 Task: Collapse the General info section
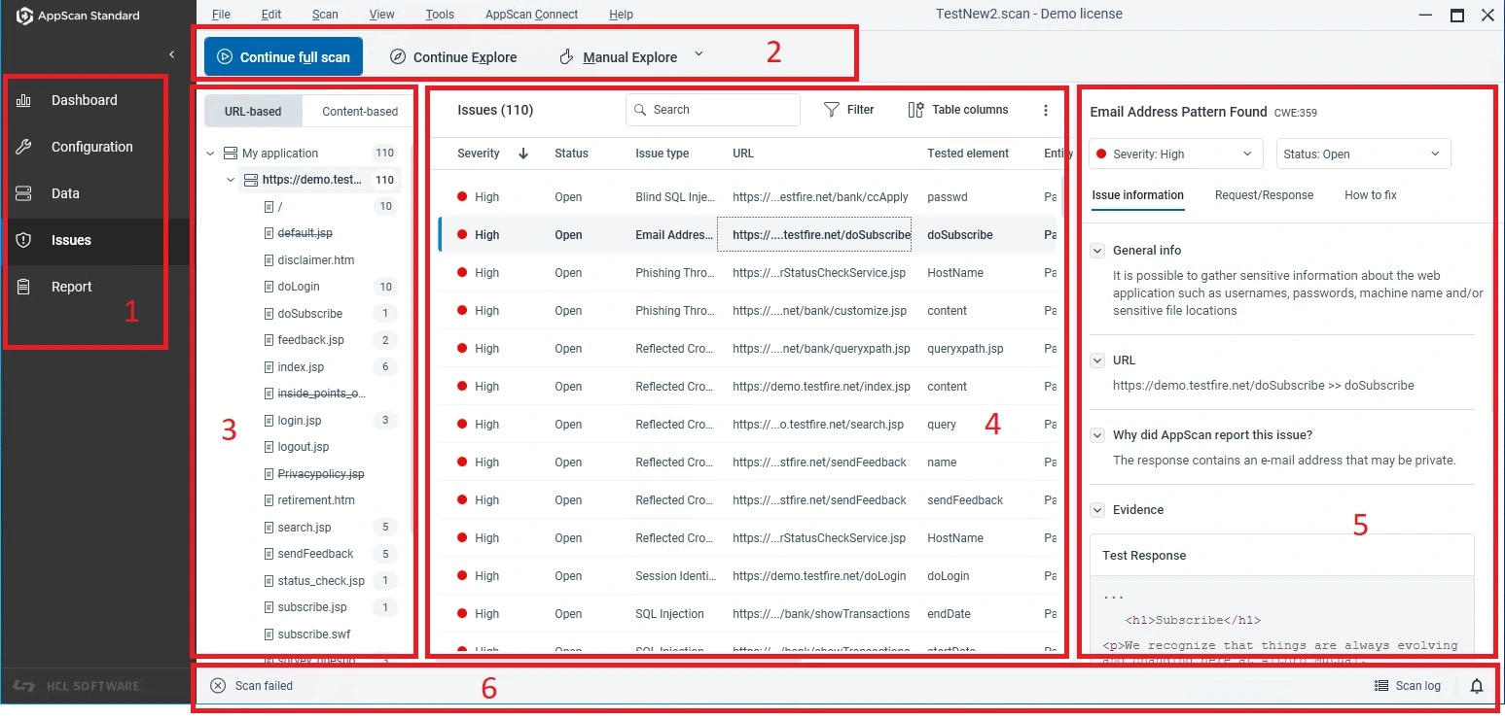(x=1097, y=250)
